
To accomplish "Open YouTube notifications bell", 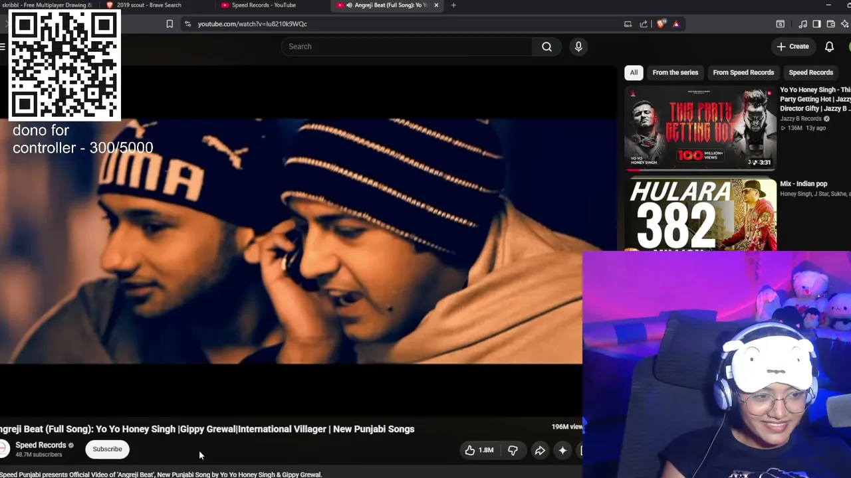I will tap(829, 46).
